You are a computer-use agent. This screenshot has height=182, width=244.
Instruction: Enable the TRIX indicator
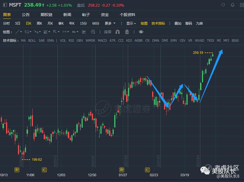point(211,41)
